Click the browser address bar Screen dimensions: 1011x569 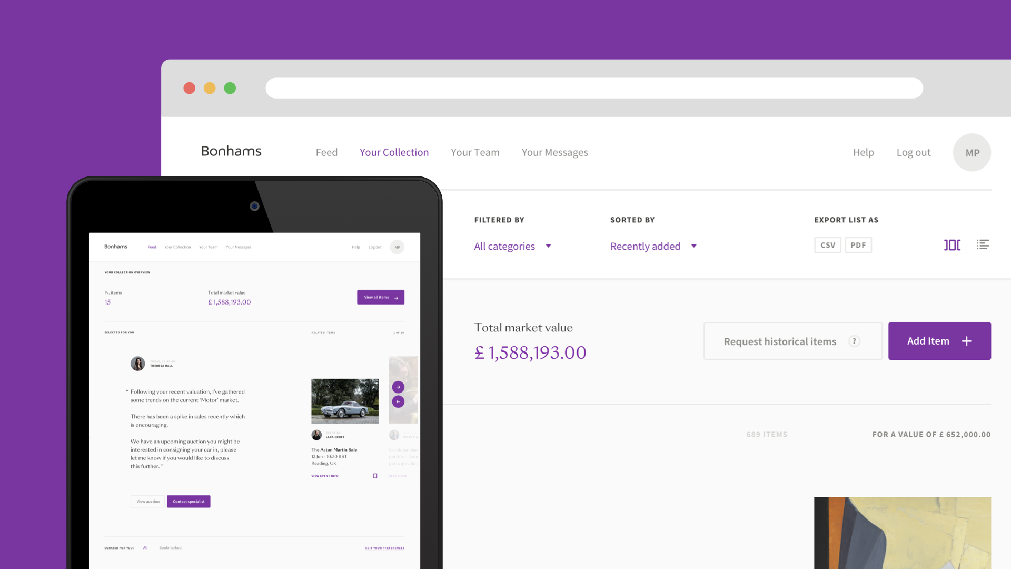(x=594, y=88)
